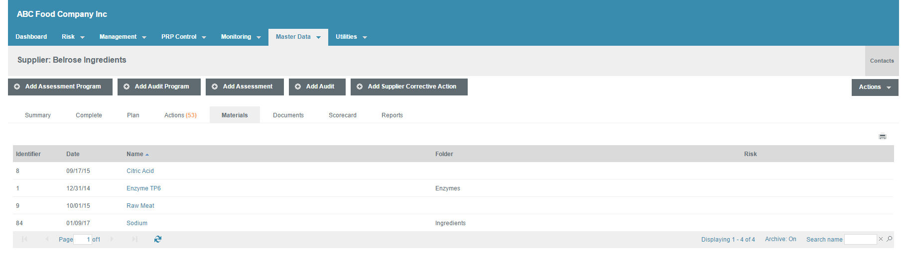Click the Search name input field

tap(860, 239)
